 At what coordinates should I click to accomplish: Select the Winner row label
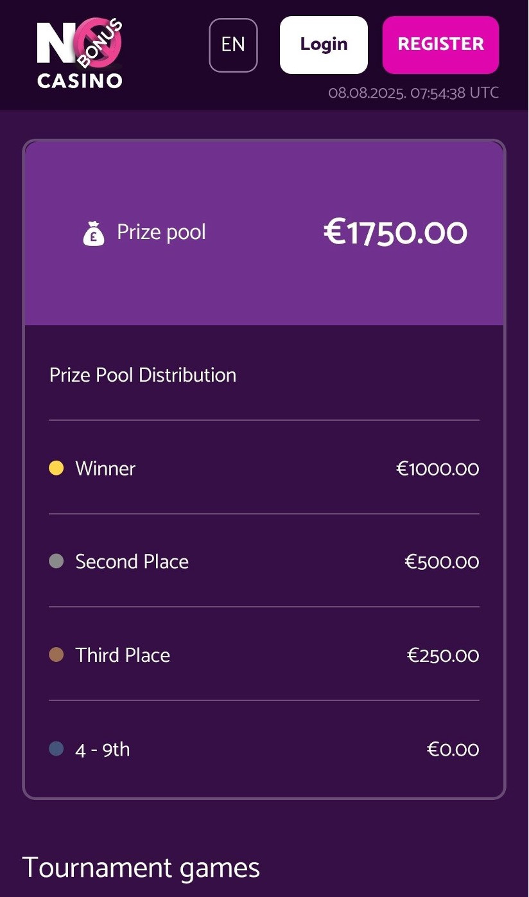coord(105,468)
